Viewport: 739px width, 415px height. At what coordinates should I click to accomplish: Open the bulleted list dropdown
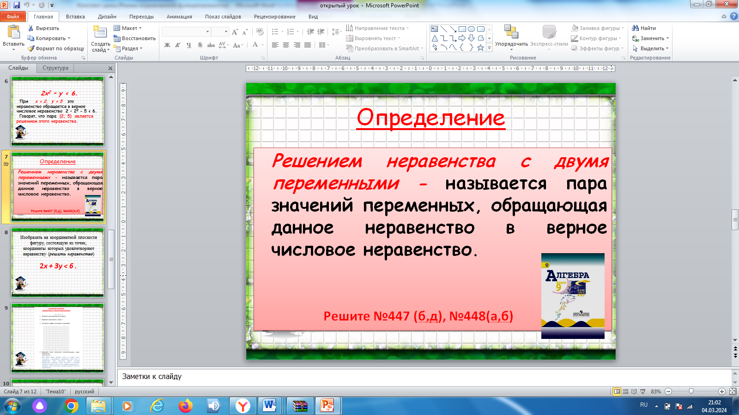click(x=281, y=32)
